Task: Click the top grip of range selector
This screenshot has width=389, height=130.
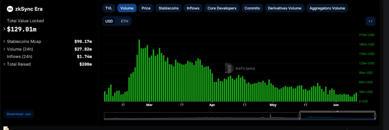Action: 337,111
